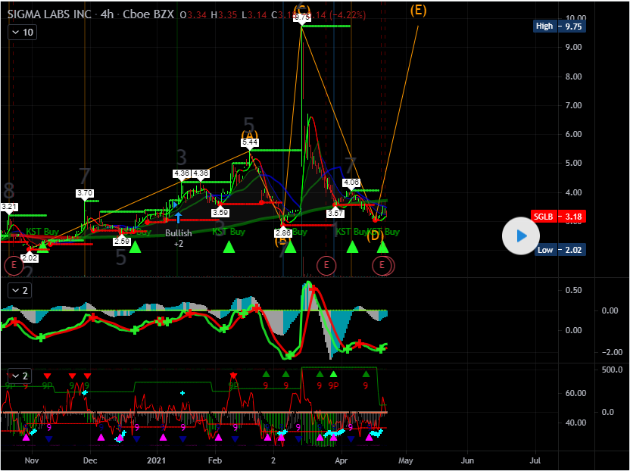Click the 3.59 pivot label
This screenshot has height=471, width=630.
click(x=220, y=212)
